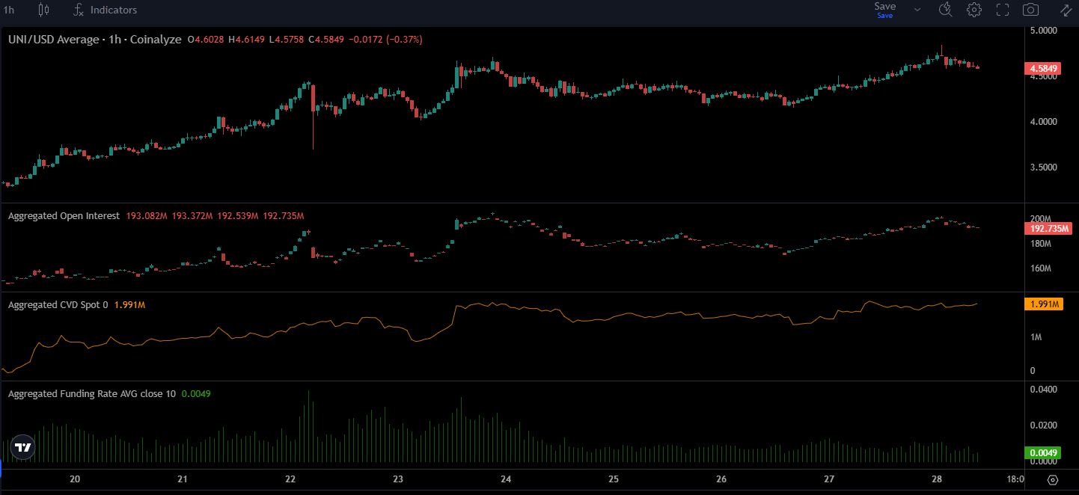The image size is (1079, 495).
Task: Click date label 22 on time axis
Action: (290, 479)
